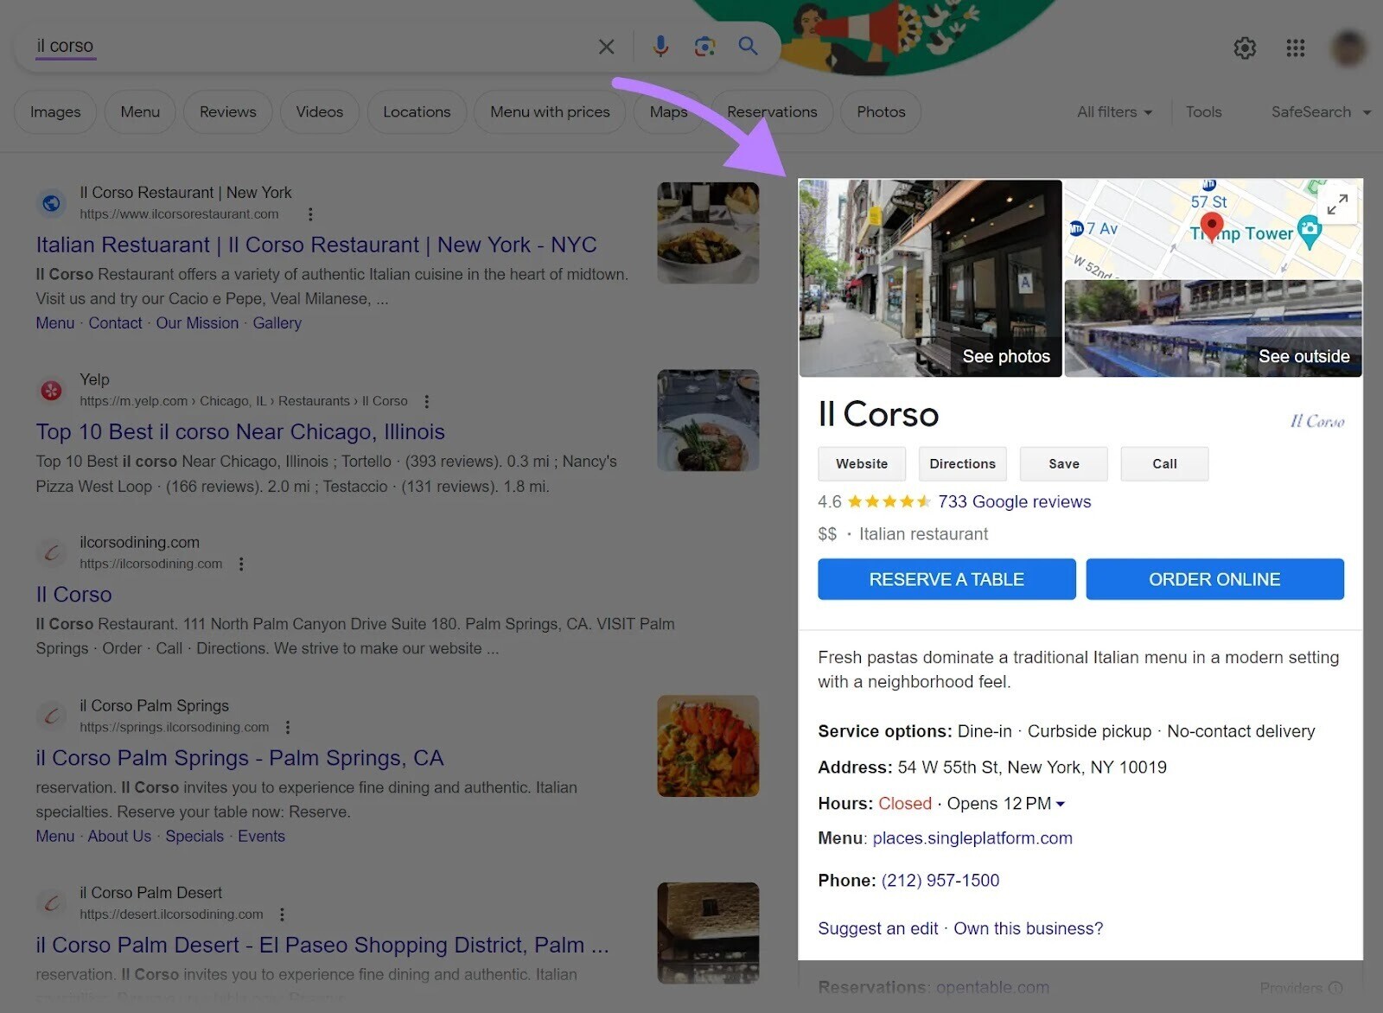Select the Photos filter chip
This screenshot has height=1013, width=1383.
[881, 111]
